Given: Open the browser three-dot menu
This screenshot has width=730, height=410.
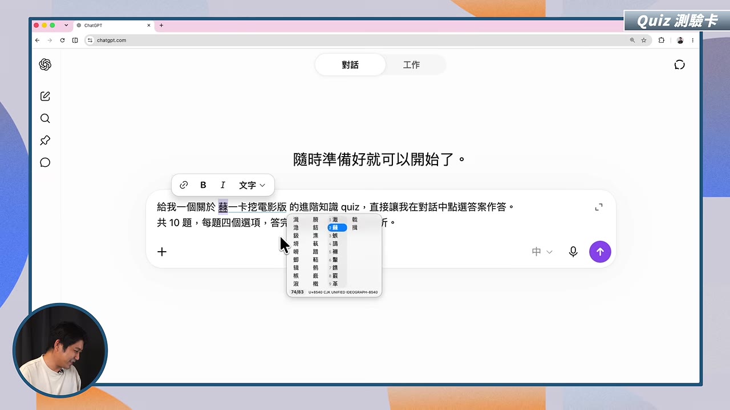Looking at the screenshot, I should (693, 40).
